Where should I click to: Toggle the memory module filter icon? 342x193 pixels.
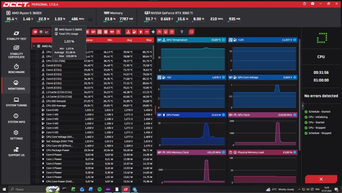(x=112, y=32)
